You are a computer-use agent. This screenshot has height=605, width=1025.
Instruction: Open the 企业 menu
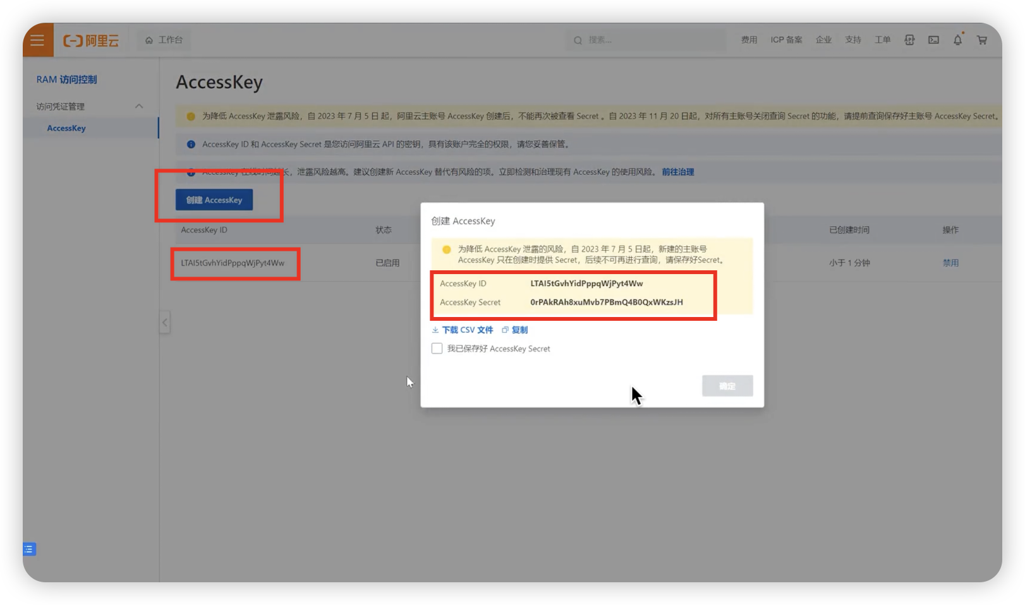823,40
